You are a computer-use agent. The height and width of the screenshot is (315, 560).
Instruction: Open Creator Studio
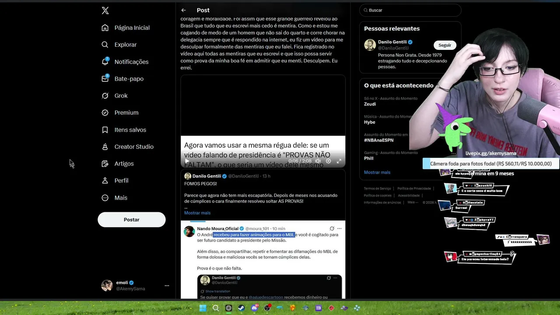click(127, 147)
